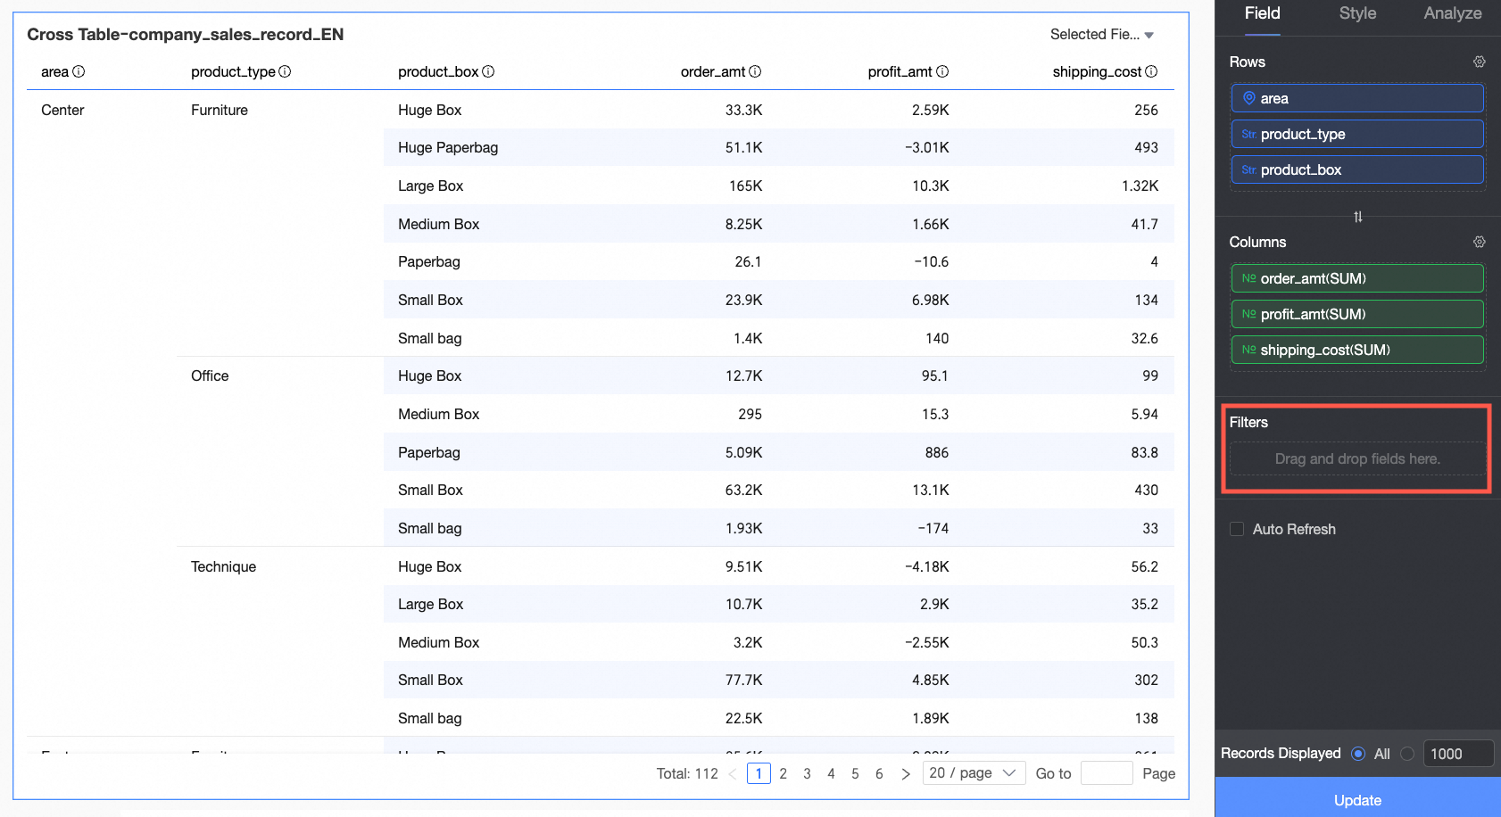
Task: Switch to the Analyze tab
Action: tap(1452, 13)
